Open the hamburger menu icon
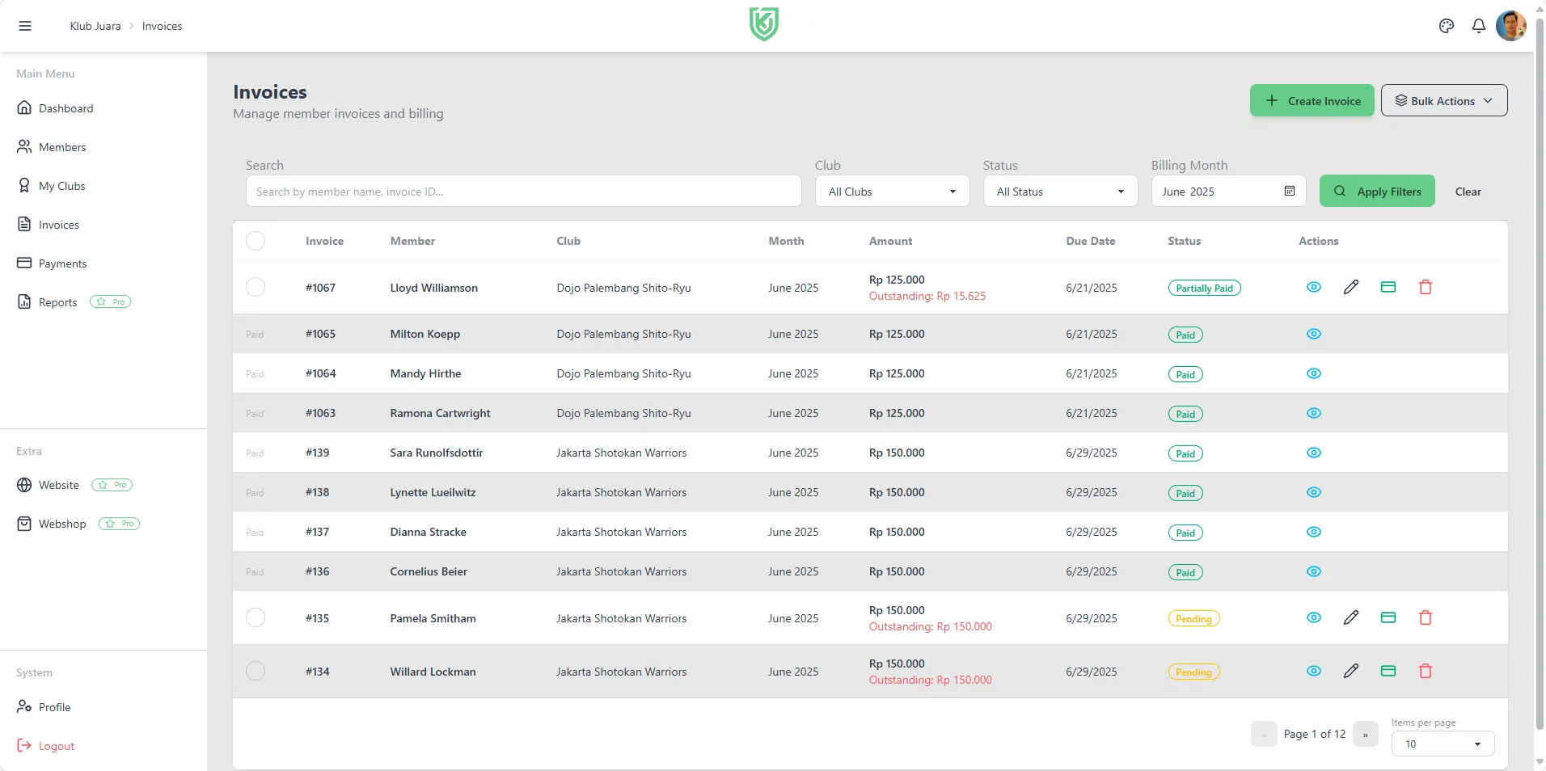 [25, 25]
